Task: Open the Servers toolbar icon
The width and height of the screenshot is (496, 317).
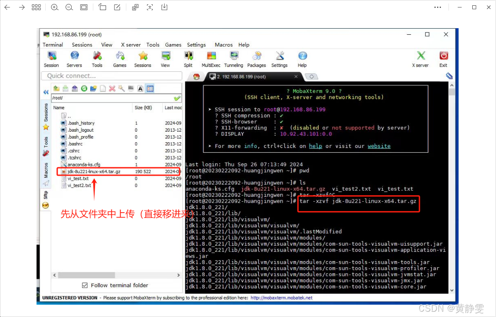Action: pyautogui.click(x=74, y=59)
